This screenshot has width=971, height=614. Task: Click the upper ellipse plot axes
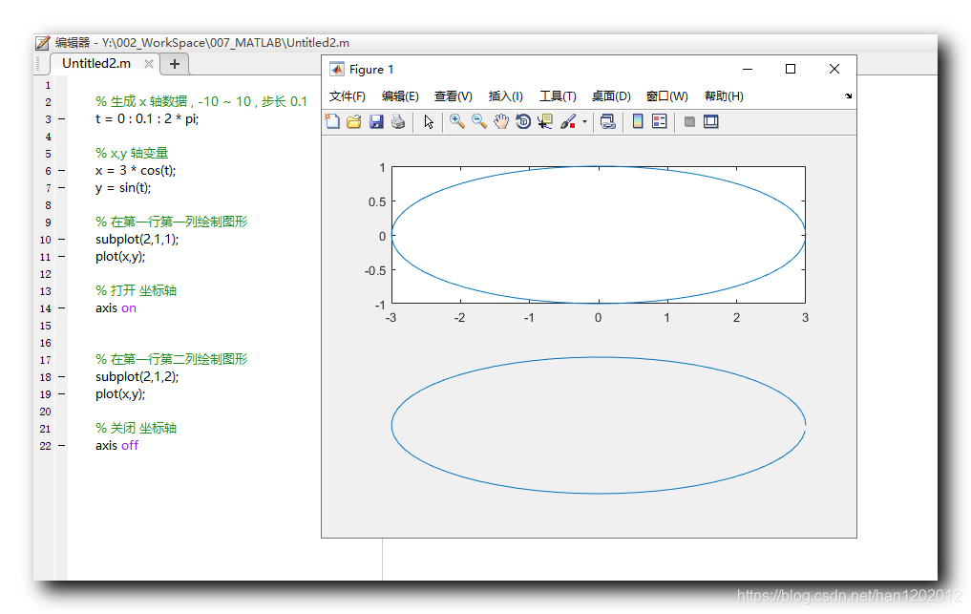[599, 235]
